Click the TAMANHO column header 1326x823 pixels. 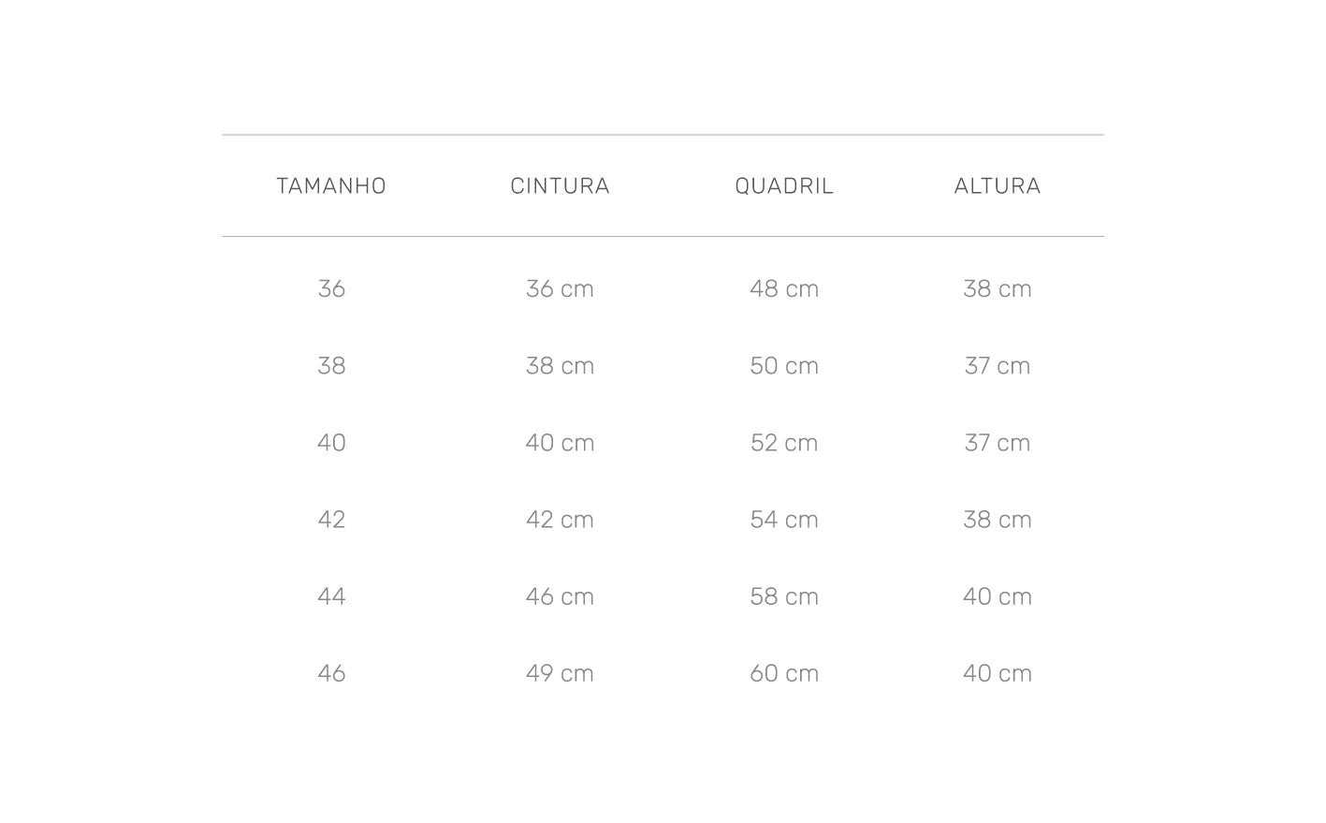point(331,185)
